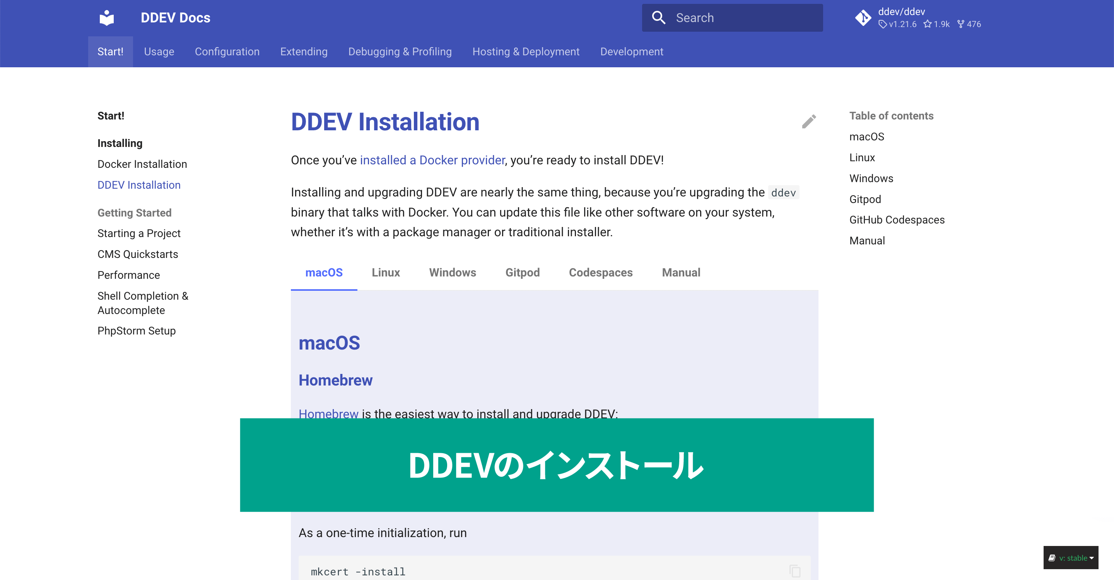Open Performance sidebar link
This screenshot has height=580, width=1114.
point(128,275)
